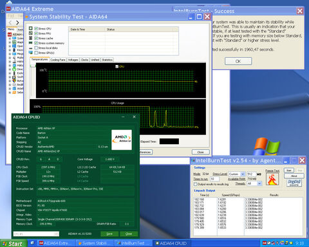This screenshot has height=247, width=309.
Task: Click OK in IntelBurnTest Success dialog
Action: (238, 61)
